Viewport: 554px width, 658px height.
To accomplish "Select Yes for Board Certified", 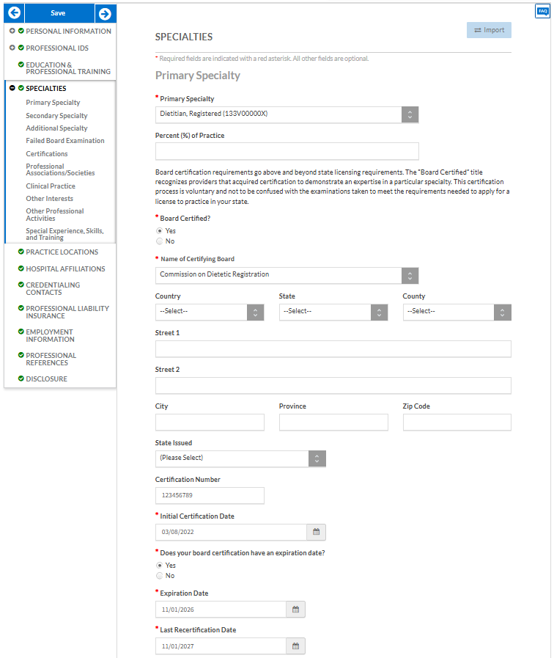I will tap(159, 231).
